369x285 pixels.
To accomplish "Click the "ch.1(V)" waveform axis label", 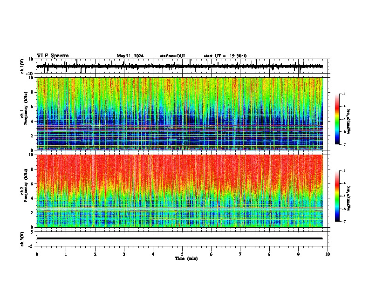I will [22, 66].
